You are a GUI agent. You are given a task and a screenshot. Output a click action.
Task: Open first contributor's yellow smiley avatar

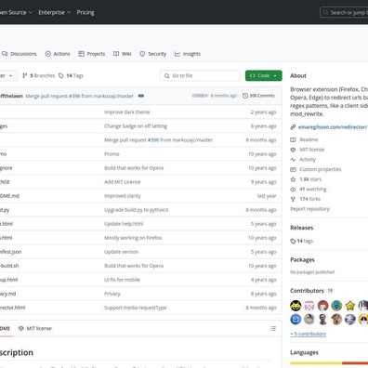coord(296,306)
